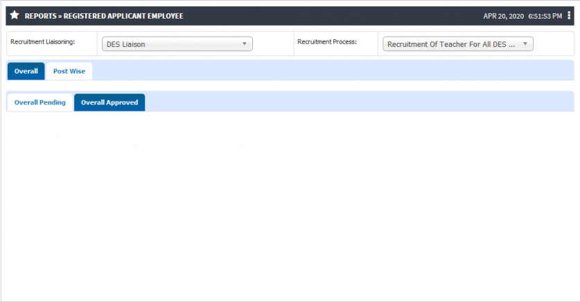Click the Recruitment Liaisoning label
This screenshot has width=580, height=302.
(x=42, y=41)
